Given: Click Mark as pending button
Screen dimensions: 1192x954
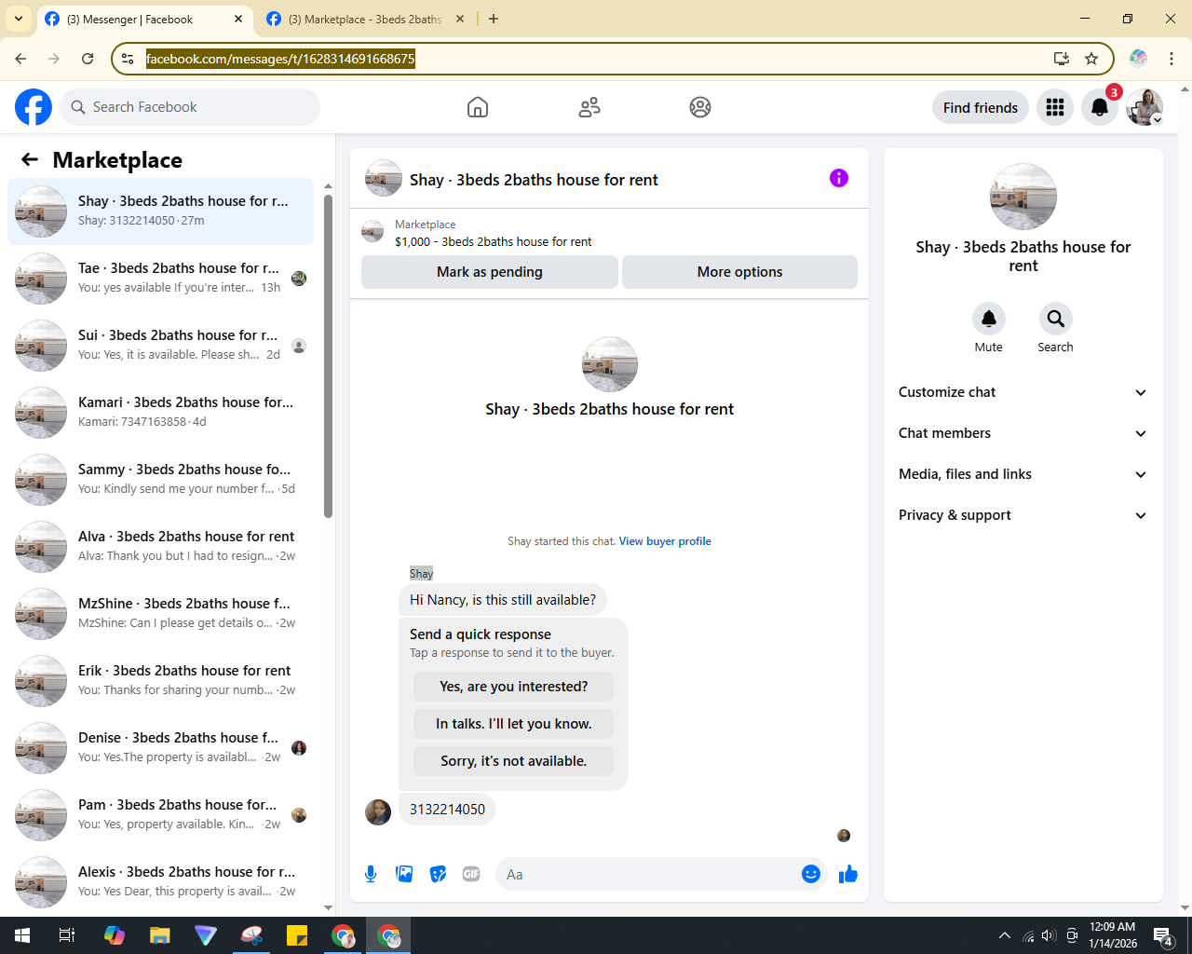Looking at the screenshot, I should [490, 272].
